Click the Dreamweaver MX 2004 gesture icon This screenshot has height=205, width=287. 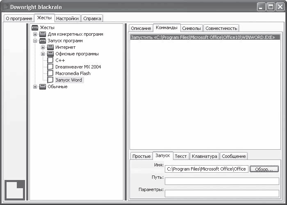[50, 67]
